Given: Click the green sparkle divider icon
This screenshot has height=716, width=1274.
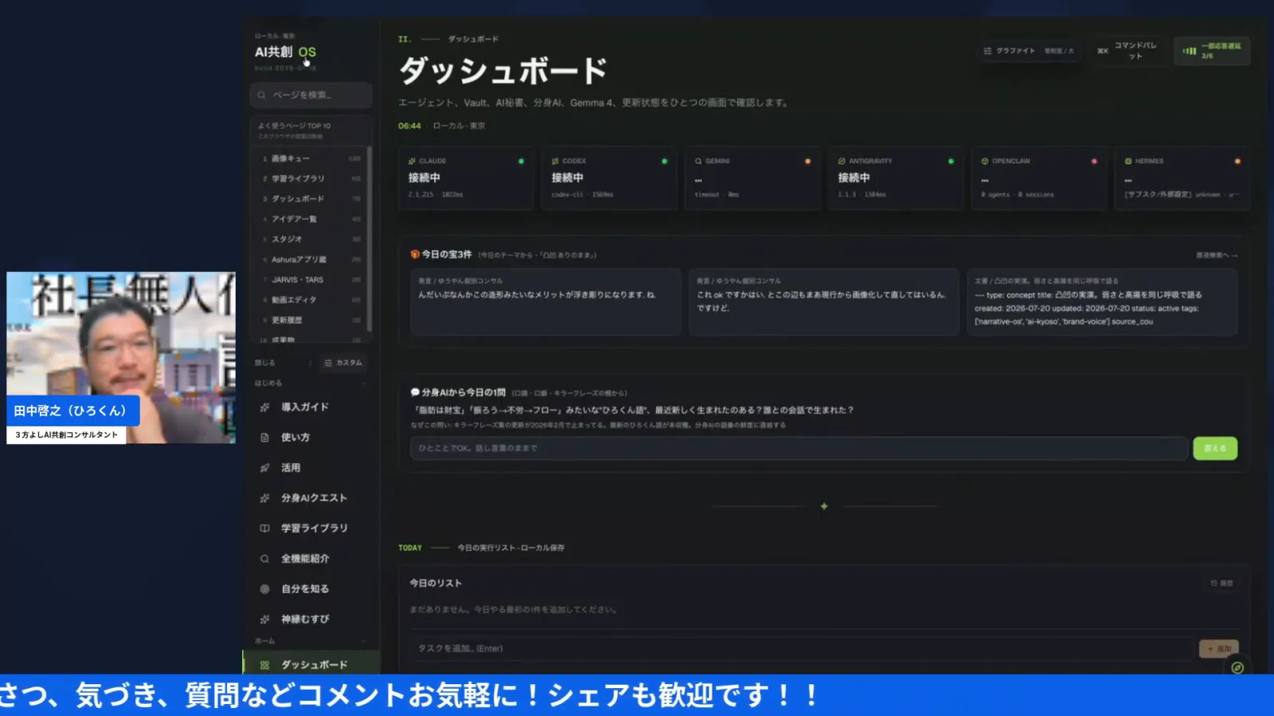Looking at the screenshot, I should [824, 506].
